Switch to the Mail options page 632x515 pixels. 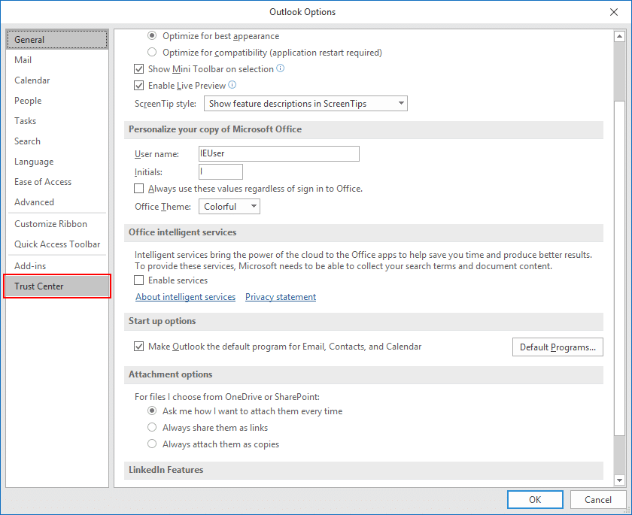pos(23,60)
